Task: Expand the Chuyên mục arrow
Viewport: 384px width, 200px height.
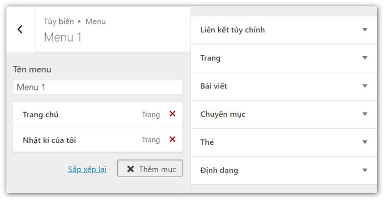Action: click(x=364, y=114)
